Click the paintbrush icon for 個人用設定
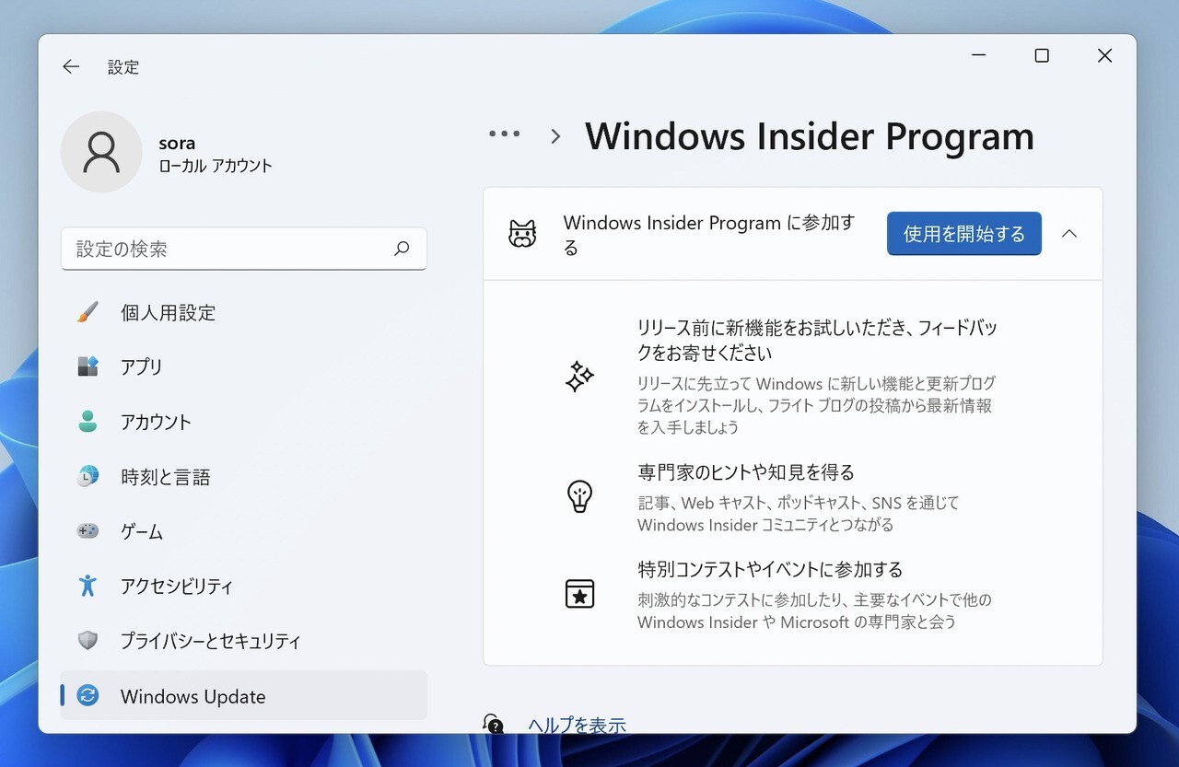Viewport: 1179px width, 767px height. pos(88,312)
